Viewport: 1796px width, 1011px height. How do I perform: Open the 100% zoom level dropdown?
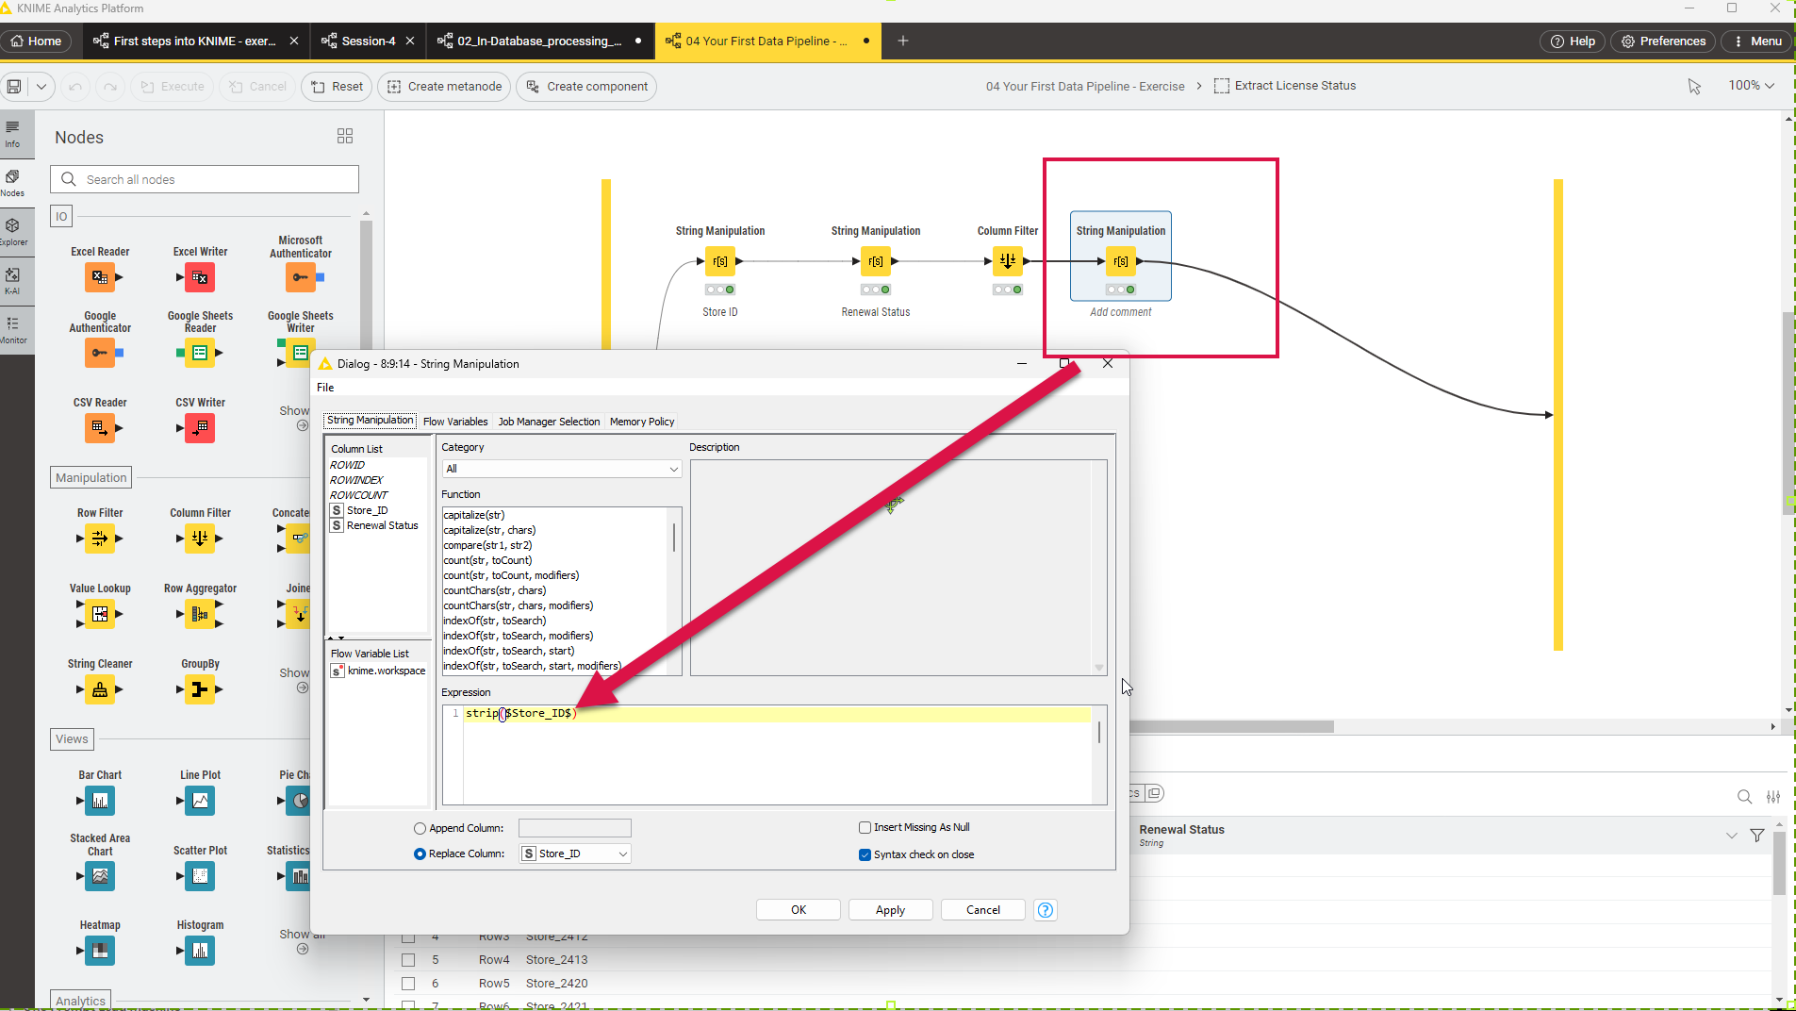coord(1751,86)
